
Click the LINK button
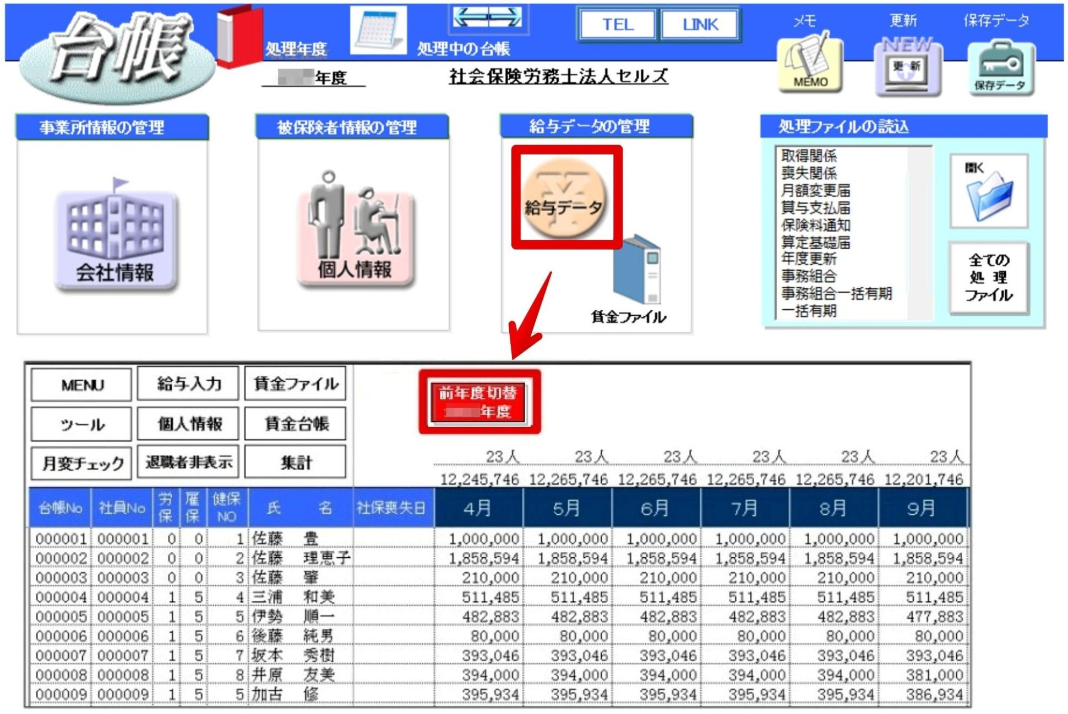(x=700, y=24)
